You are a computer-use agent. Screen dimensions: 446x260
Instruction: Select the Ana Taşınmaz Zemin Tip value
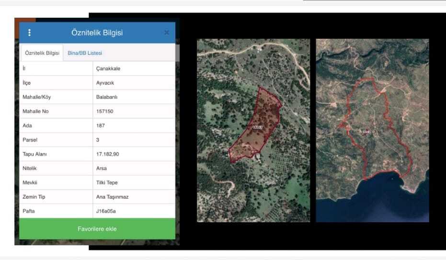(x=112, y=197)
